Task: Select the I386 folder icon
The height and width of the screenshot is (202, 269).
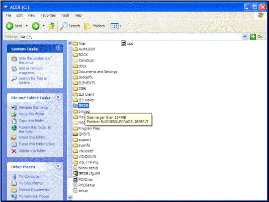Action: pyautogui.click(x=75, y=88)
